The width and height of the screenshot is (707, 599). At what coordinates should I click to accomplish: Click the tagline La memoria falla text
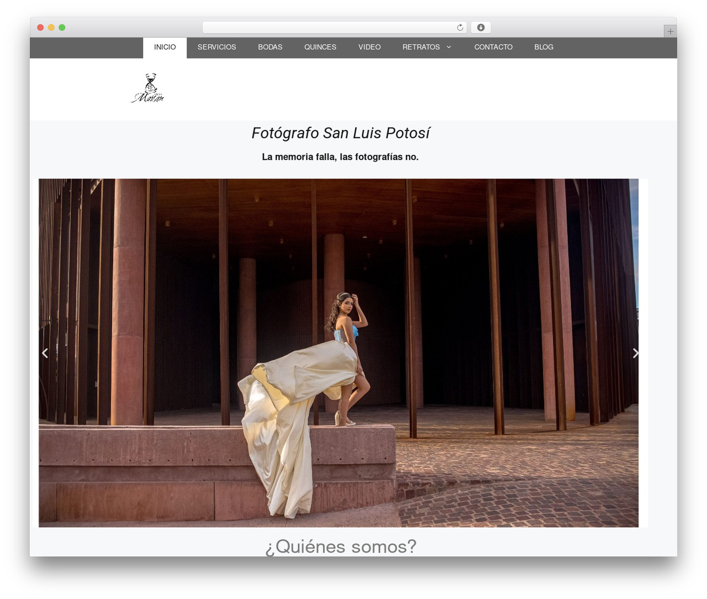tap(340, 157)
